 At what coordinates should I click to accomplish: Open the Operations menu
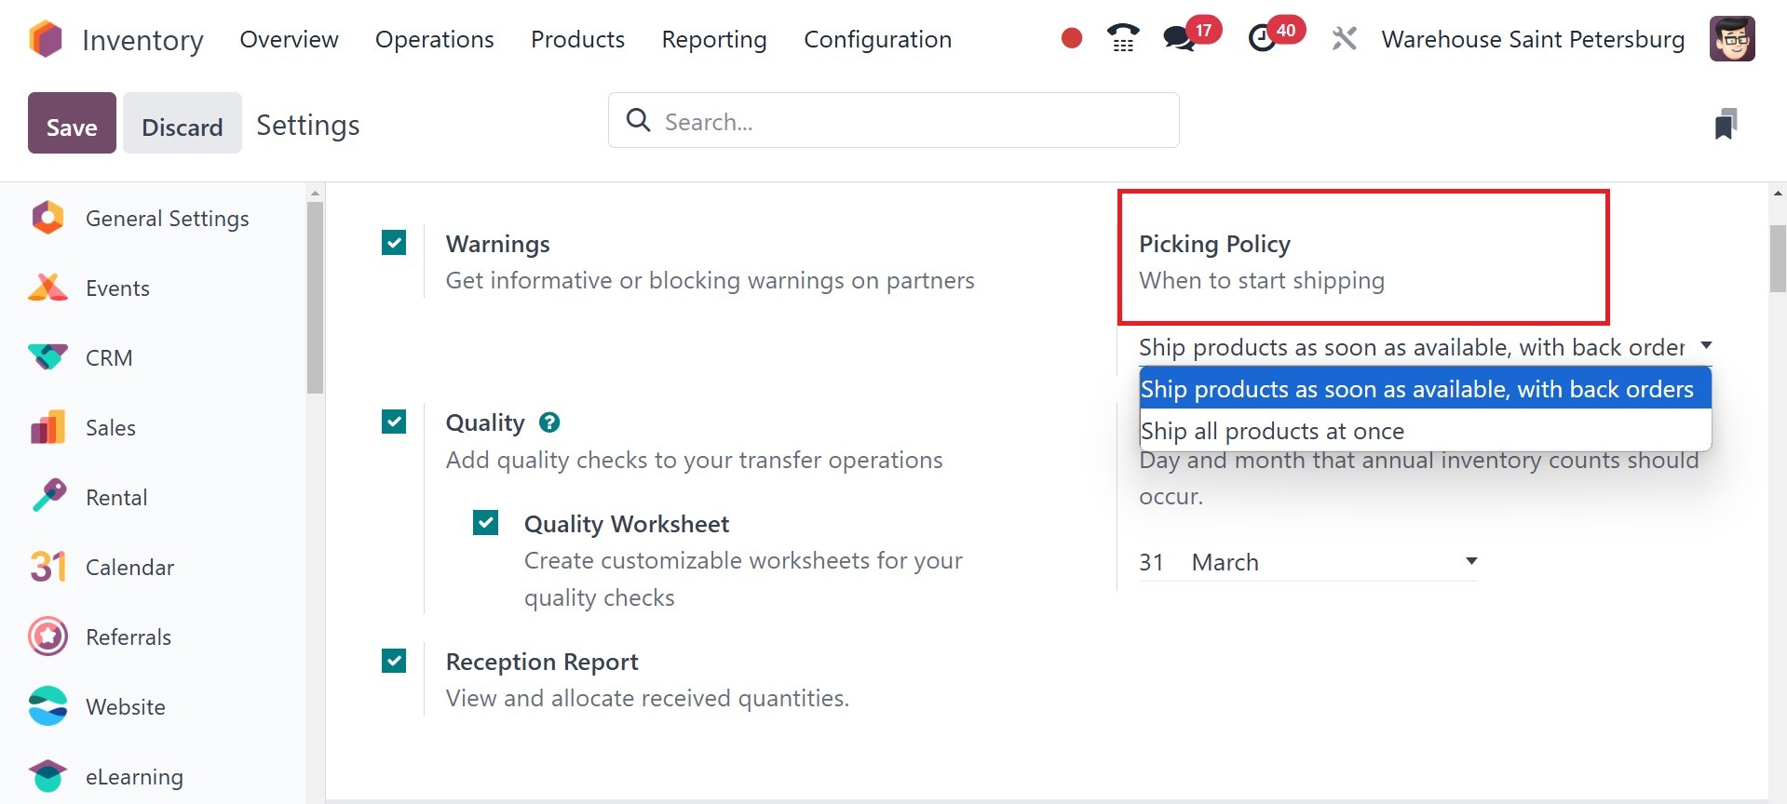tap(434, 39)
